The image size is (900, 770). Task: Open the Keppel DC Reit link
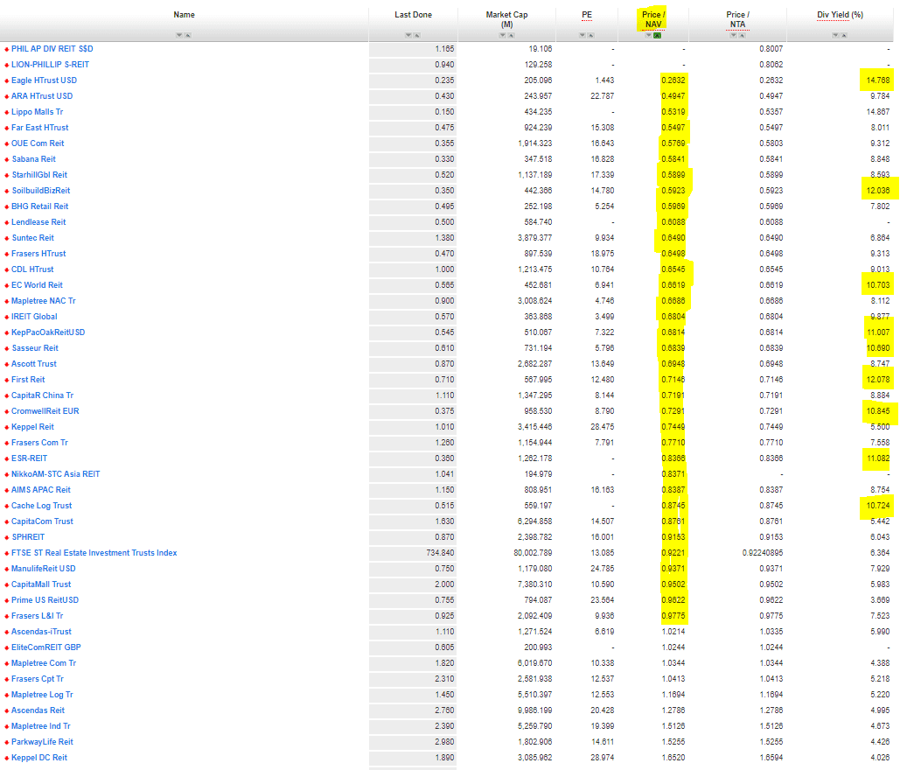[39, 758]
